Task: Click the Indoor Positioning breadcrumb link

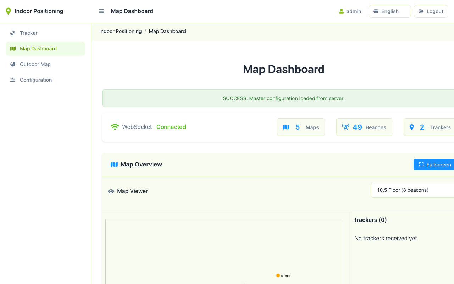Action: (x=121, y=31)
